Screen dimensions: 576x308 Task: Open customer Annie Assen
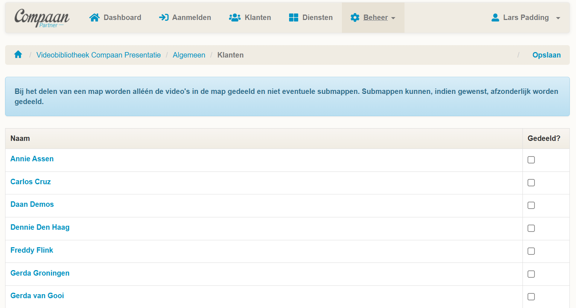(x=32, y=159)
